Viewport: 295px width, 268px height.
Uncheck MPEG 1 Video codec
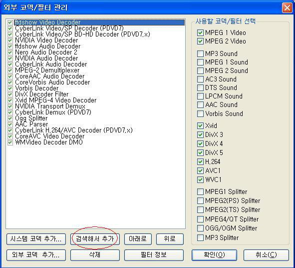(200, 32)
